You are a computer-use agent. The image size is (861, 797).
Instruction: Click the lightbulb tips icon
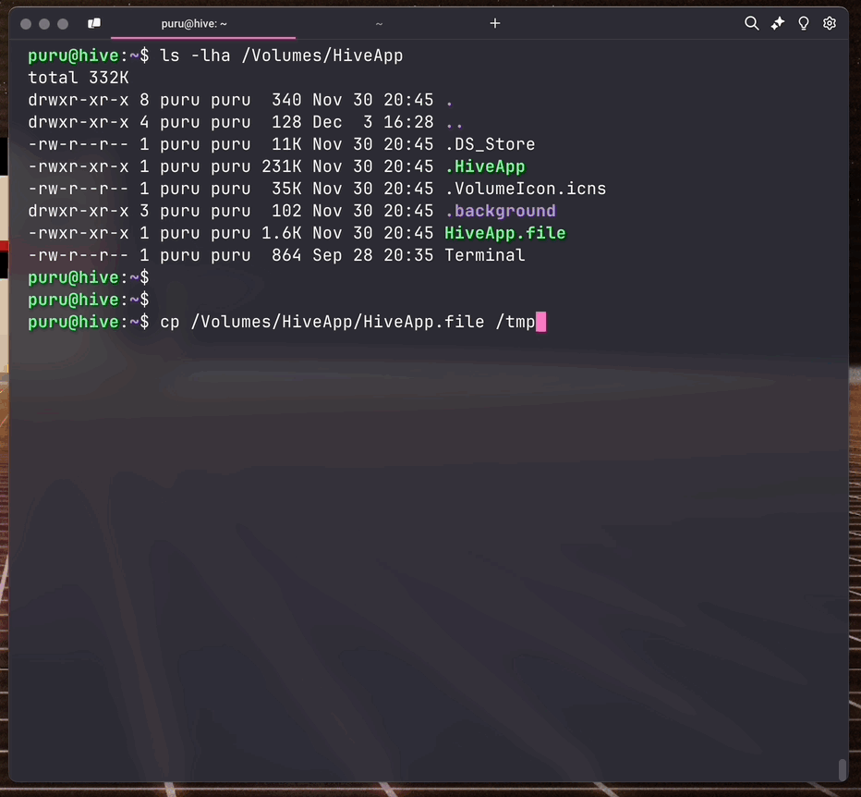(x=804, y=23)
